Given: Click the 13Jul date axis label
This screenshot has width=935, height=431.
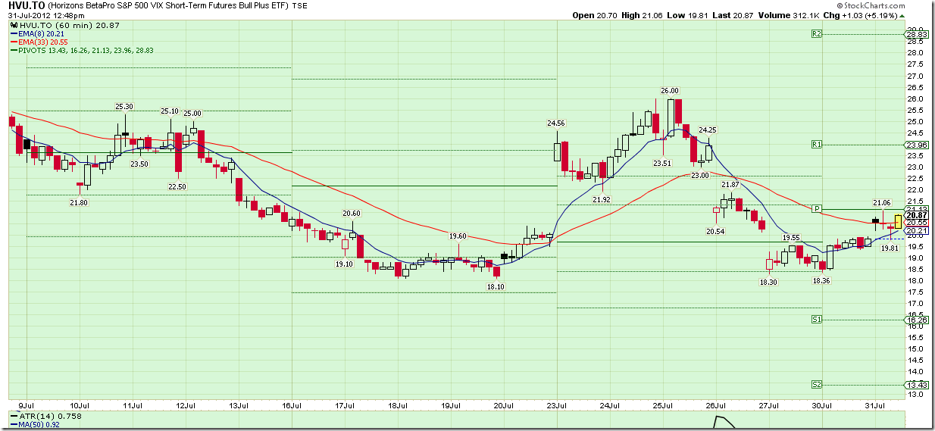Looking at the screenshot, I should (239, 405).
